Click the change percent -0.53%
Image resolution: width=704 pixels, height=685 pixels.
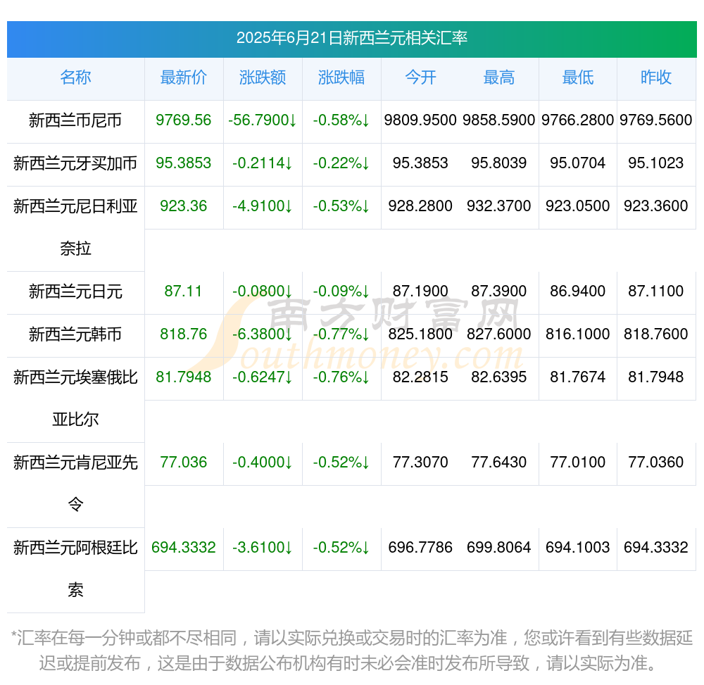[341, 206]
